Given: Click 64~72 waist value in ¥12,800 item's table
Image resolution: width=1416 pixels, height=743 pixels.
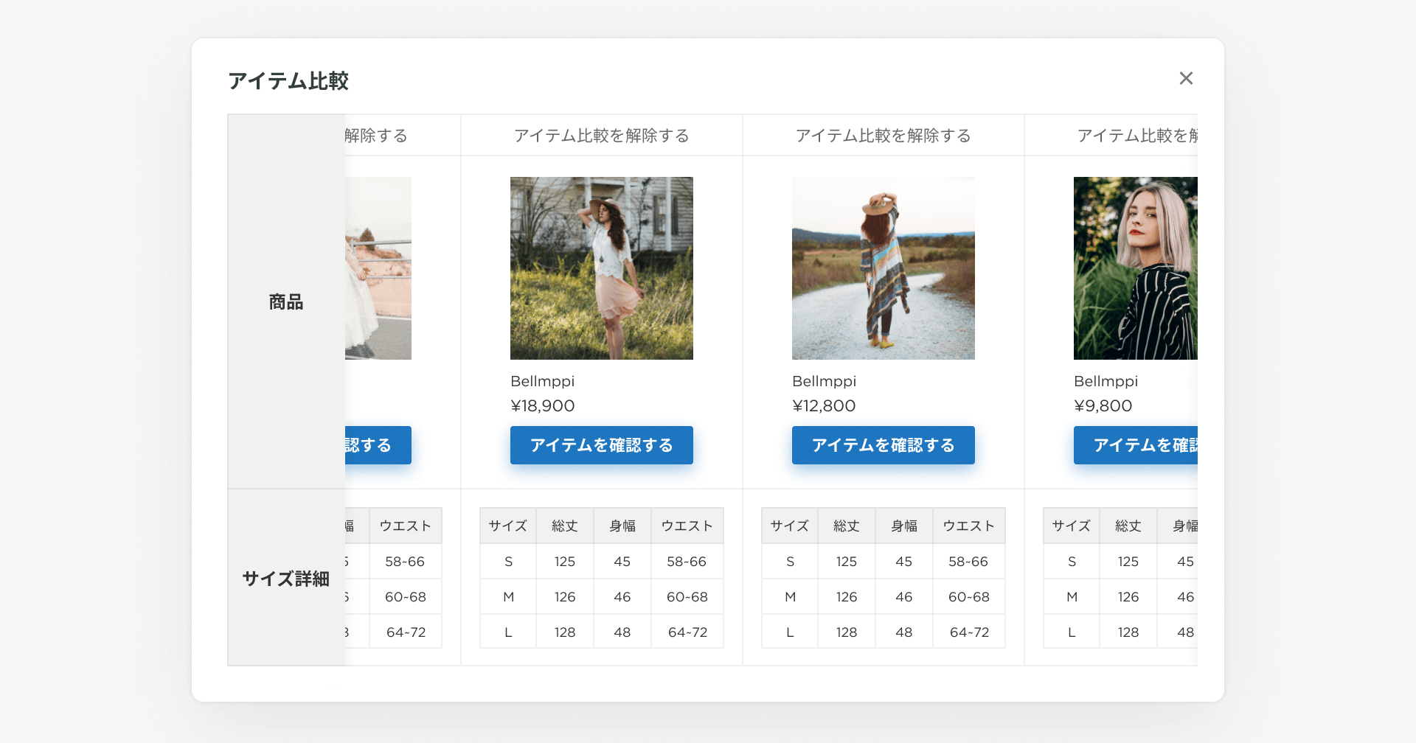Looking at the screenshot, I should (969, 632).
